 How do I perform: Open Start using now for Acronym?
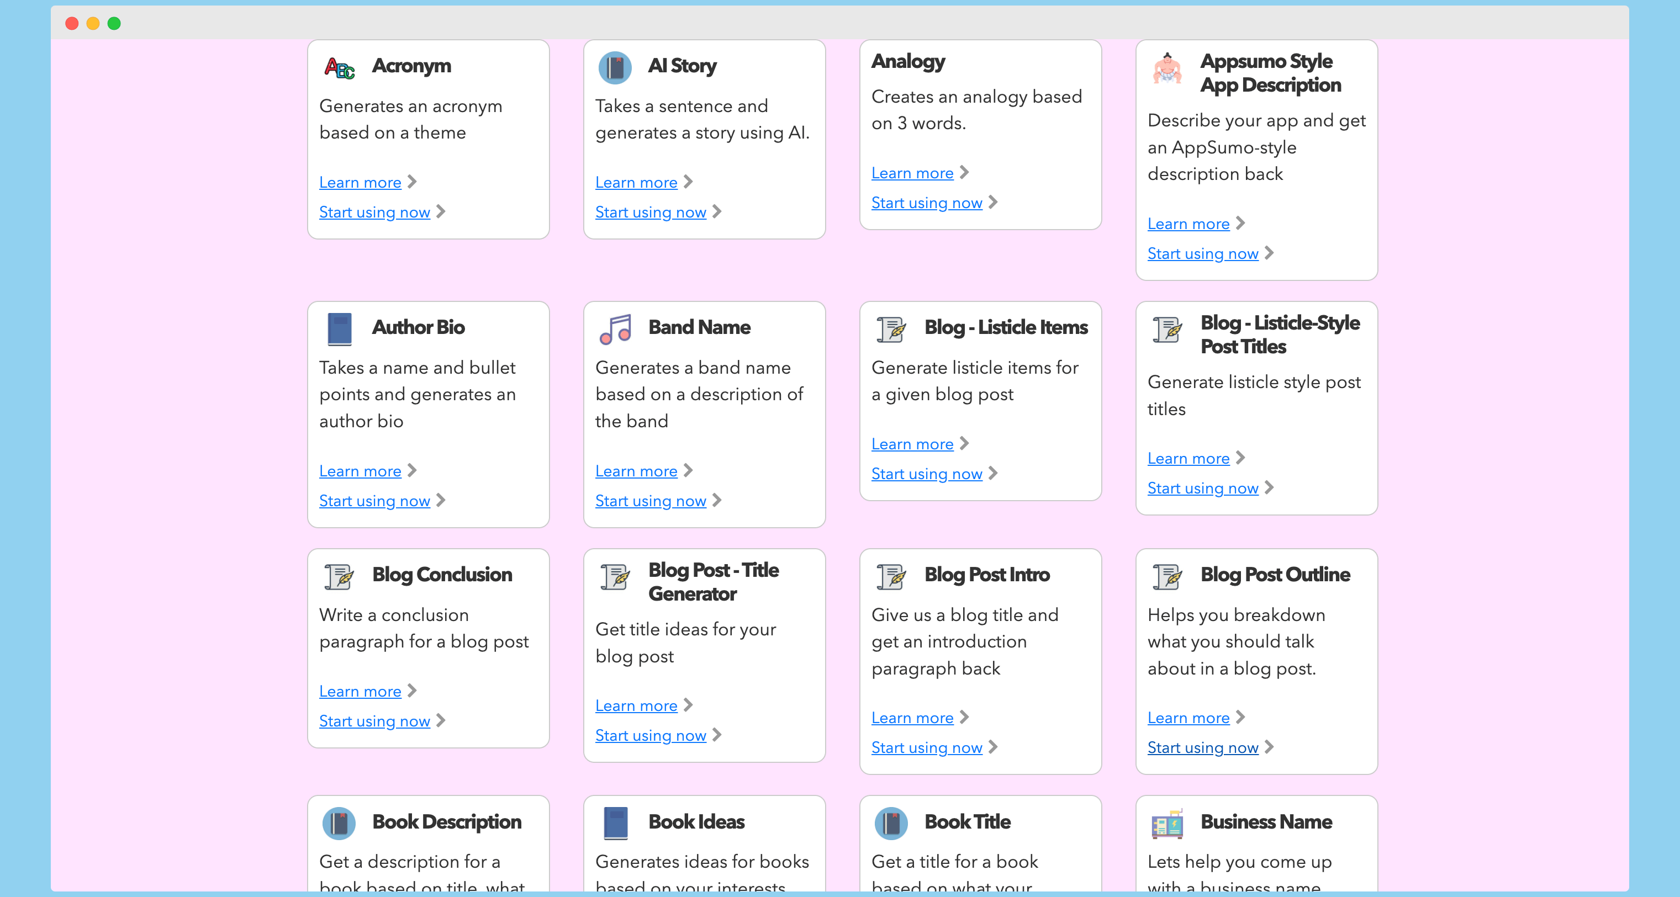click(374, 213)
